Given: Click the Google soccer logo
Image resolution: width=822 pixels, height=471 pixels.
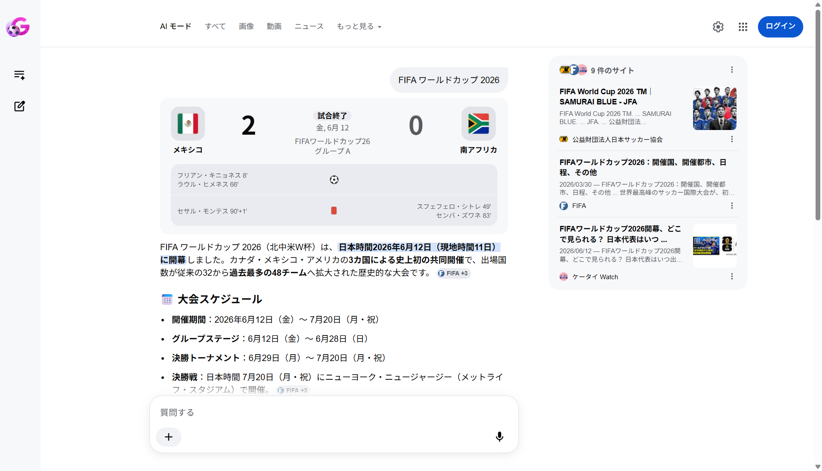Looking at the screenshot, I should point(18,27).
